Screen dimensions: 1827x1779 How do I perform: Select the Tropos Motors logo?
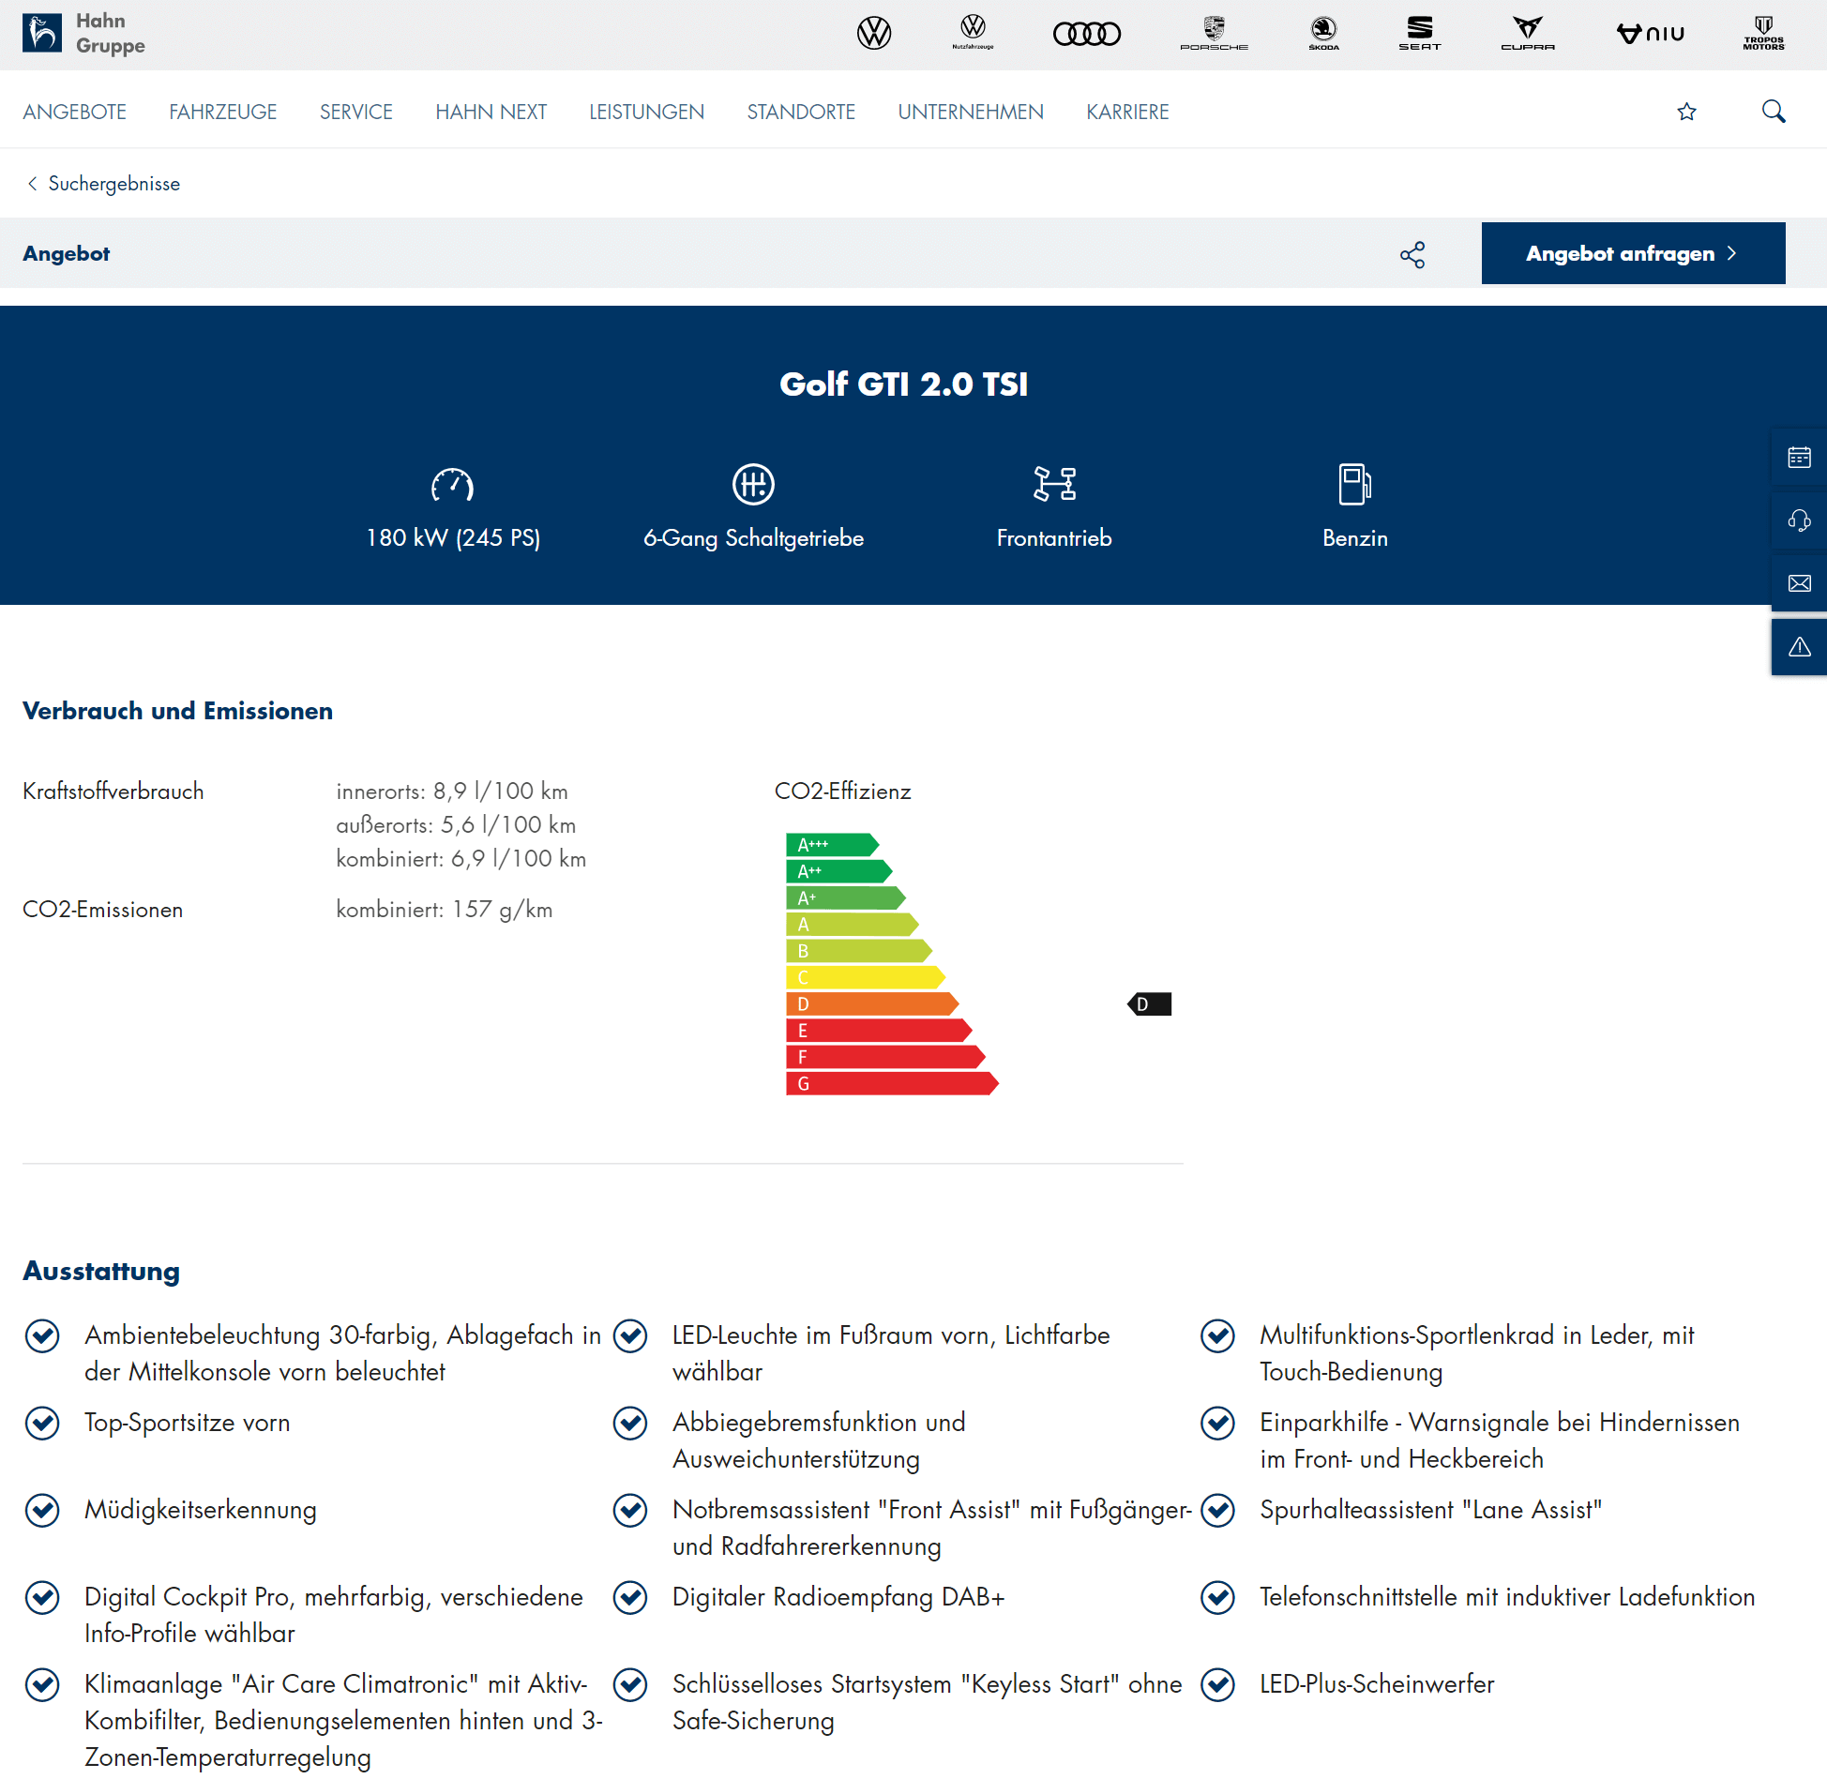(1762, 33)
